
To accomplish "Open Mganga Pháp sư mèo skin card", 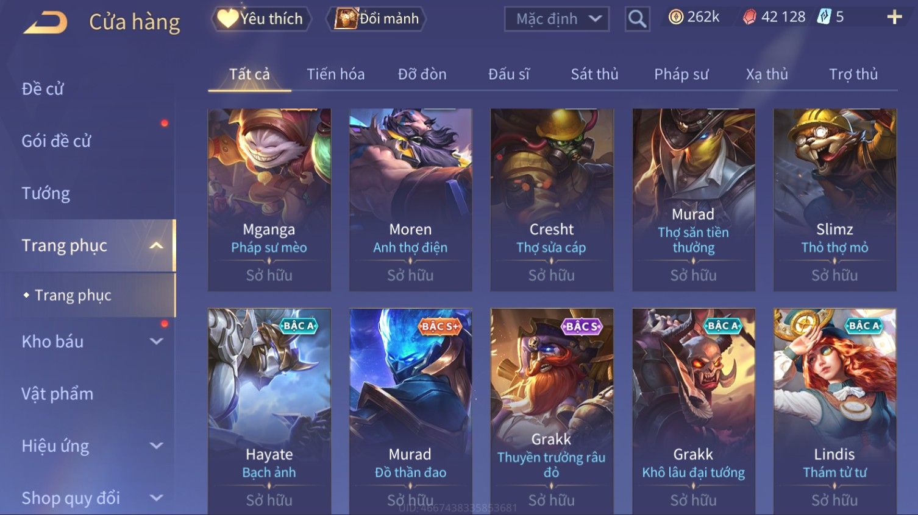I will tap(269, 200).
